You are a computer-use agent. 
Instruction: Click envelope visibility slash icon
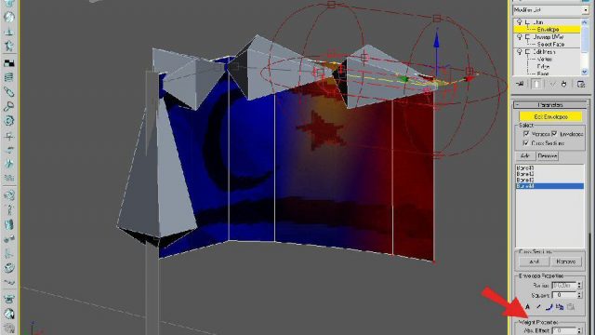coord(538,307)
